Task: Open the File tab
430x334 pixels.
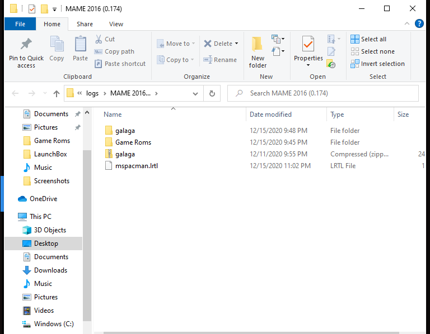Action: tap(20, 24)
